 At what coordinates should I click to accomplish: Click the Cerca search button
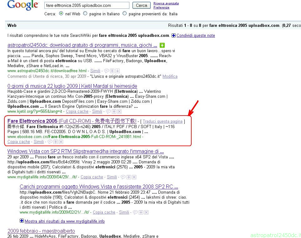pos(142,5)
